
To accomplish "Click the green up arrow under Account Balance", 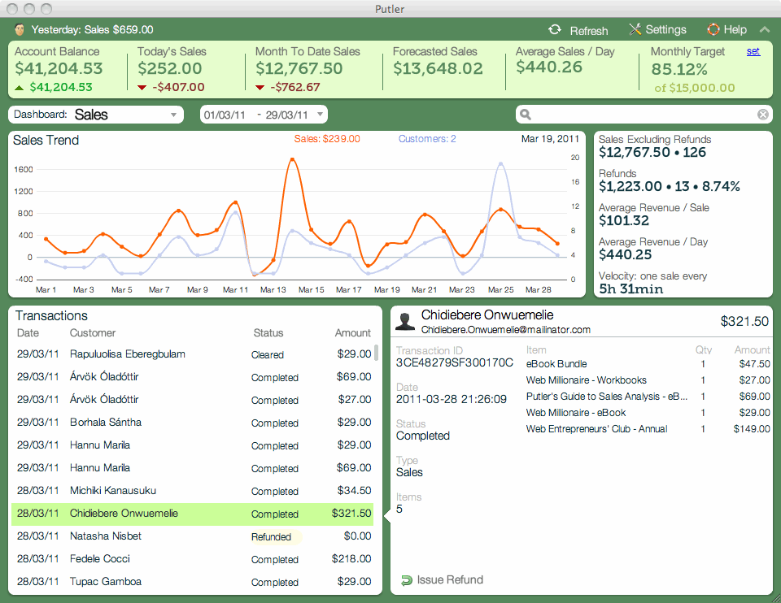I will pyautogui.click(x=20, y=88).
